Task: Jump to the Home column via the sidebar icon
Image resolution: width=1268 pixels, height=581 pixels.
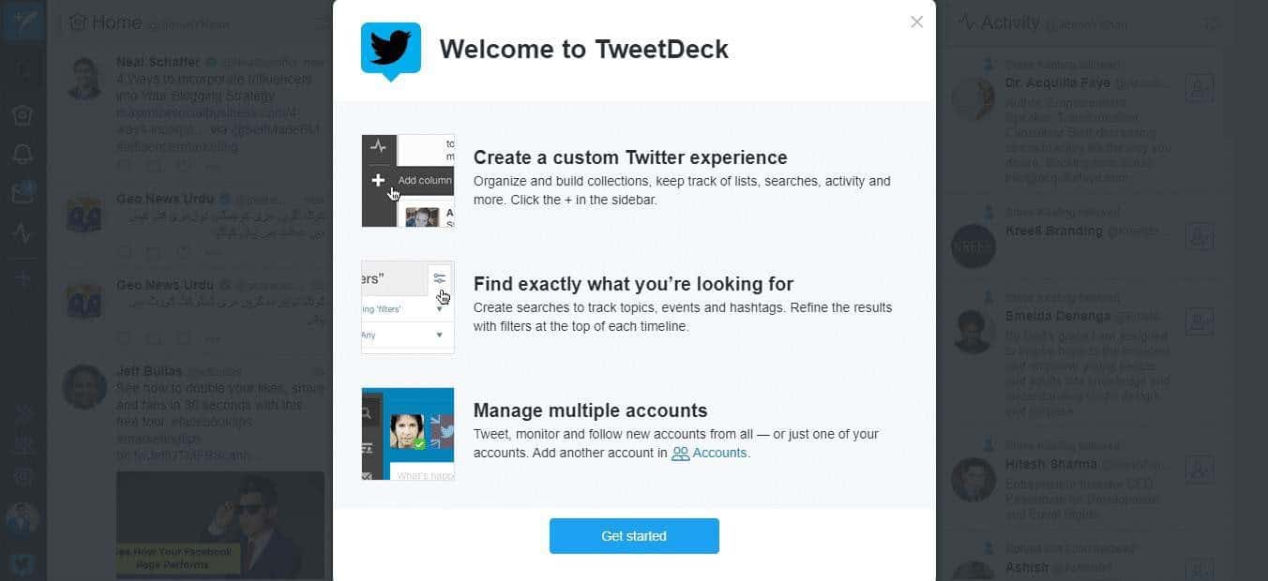Action: pos(23,114)
